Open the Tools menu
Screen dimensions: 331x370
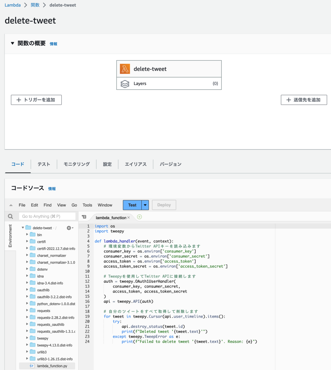(x=87, y=205)
